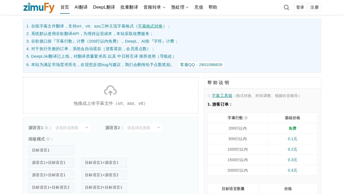Select the 目标语言1 layout mode

point(51,150)
